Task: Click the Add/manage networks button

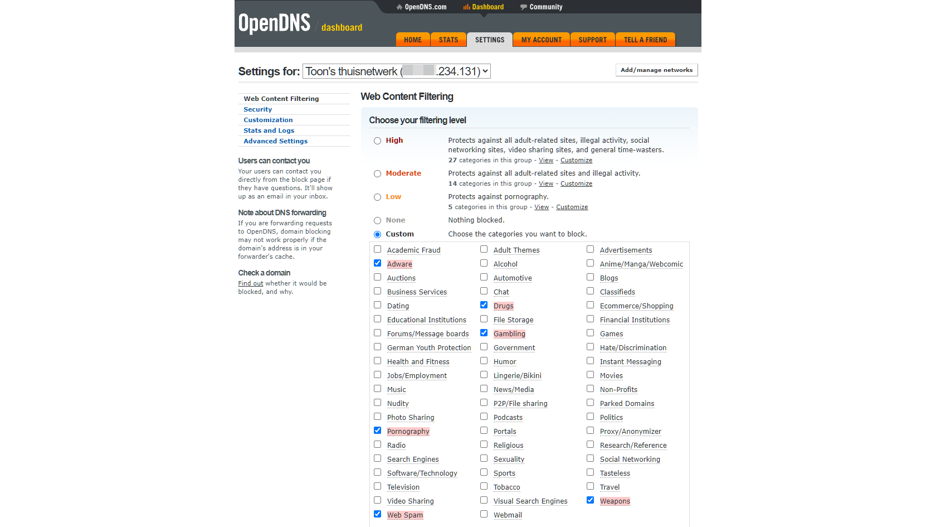Action: click(657, 70)
